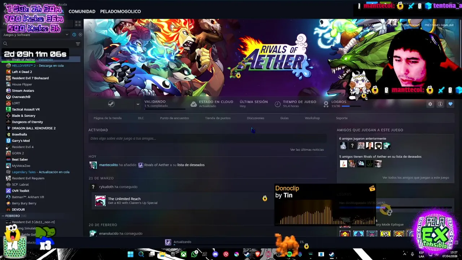Screen dimensions: 462x260
Task: Open Ver las últimas noticias link
Action: [307, 149]
